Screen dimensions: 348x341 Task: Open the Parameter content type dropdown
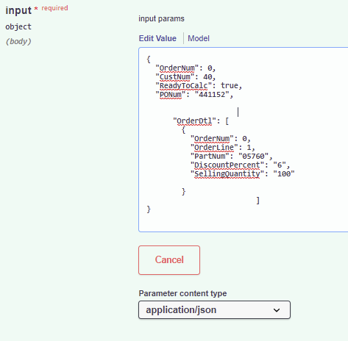tap(214, 310)
